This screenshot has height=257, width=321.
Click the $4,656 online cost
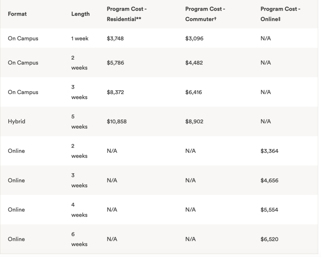269,180
